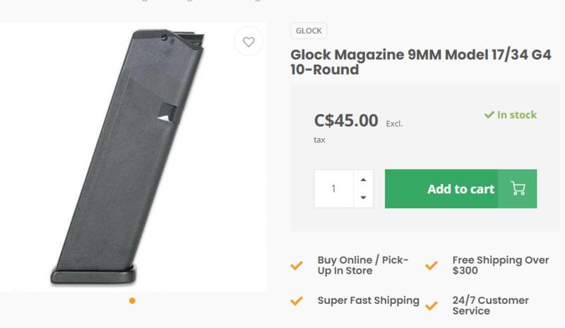Add product to wishlist with heart icon
565x328 pixels.
(x=249, y=42)
